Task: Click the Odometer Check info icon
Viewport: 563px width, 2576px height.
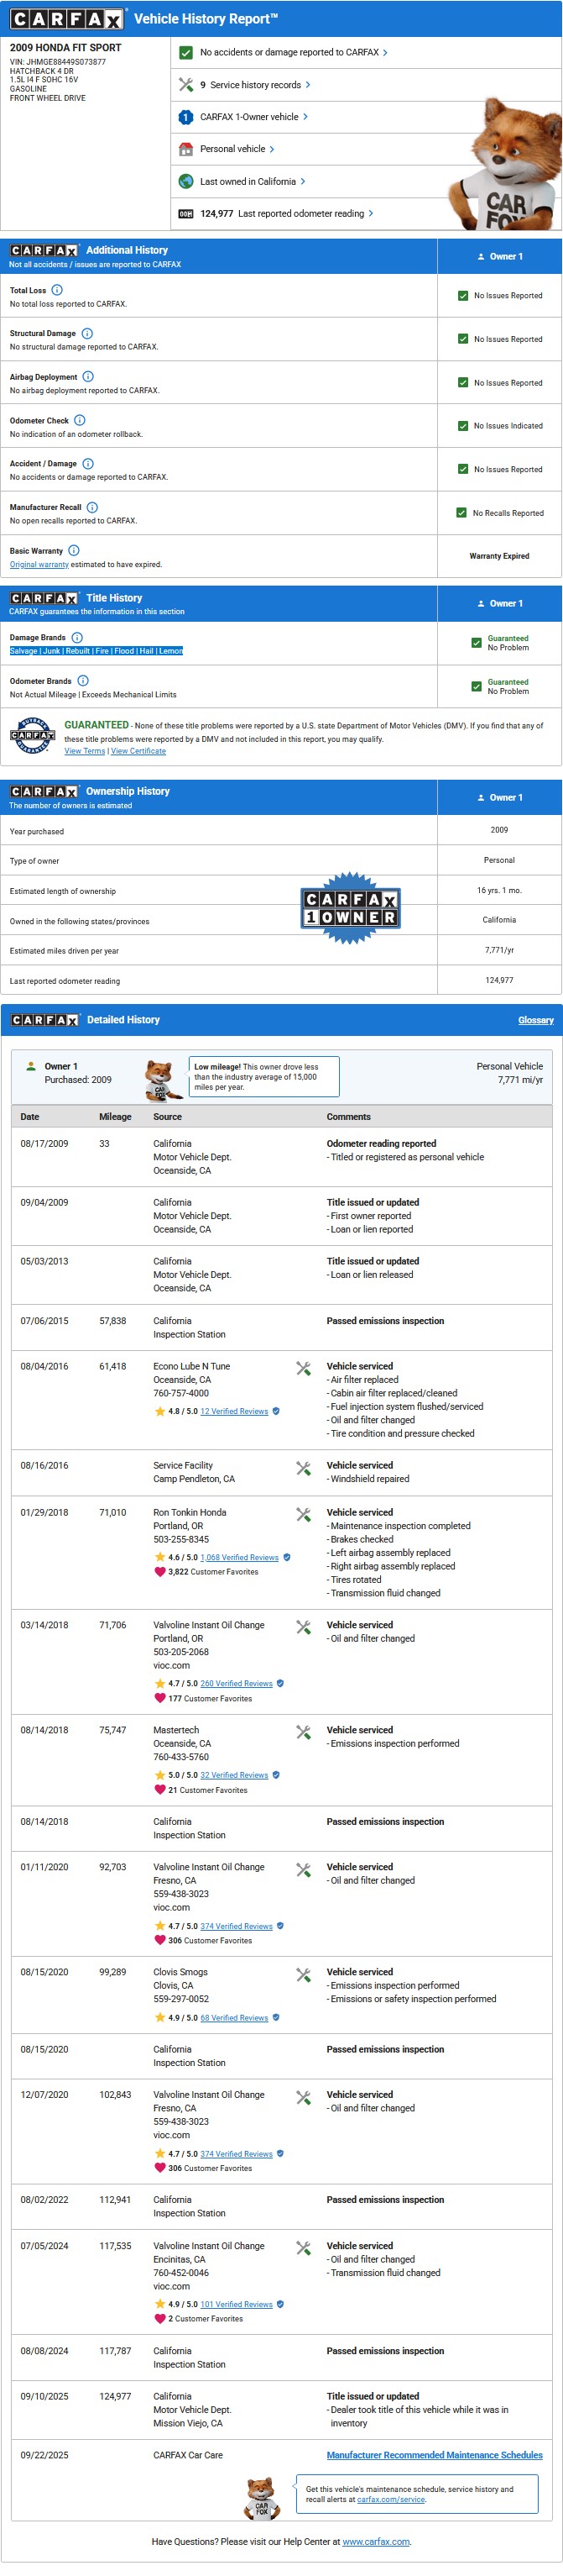Action: click(80, 420)
